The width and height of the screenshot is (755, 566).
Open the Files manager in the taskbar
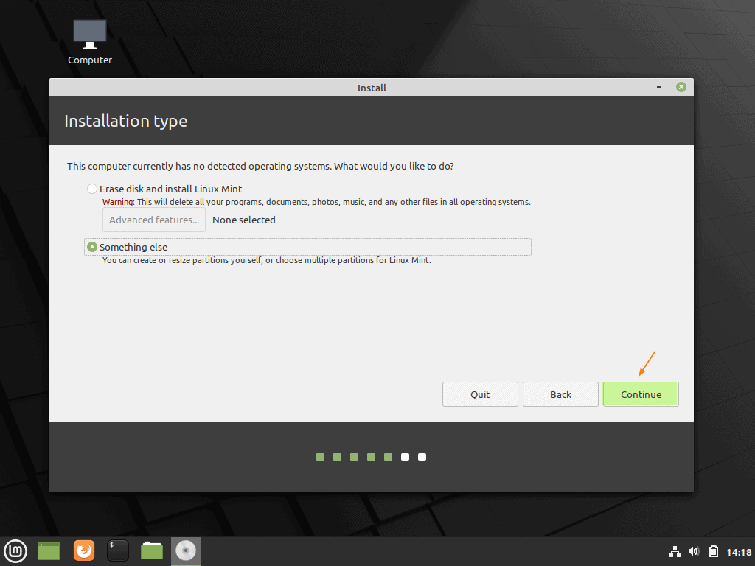(152, 551)
